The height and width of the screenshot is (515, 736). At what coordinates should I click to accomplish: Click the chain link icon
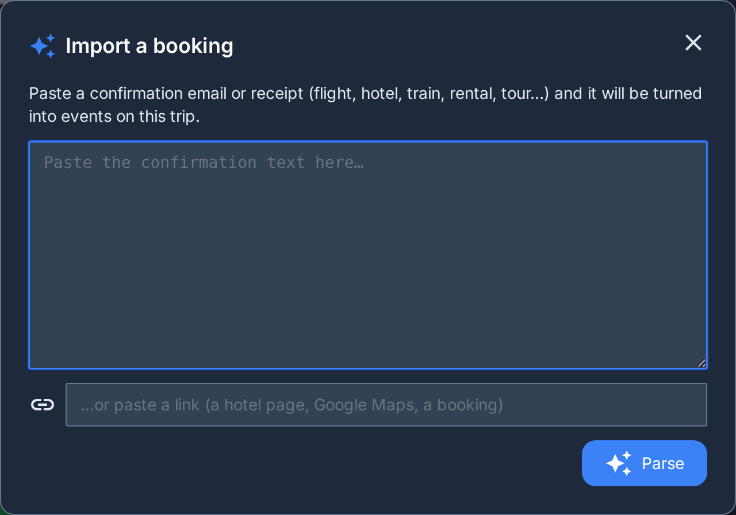click(43, 405)
